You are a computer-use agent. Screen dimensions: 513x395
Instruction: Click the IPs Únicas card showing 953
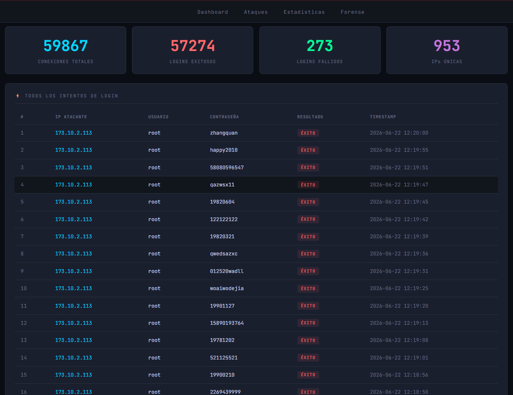point(447,50)
